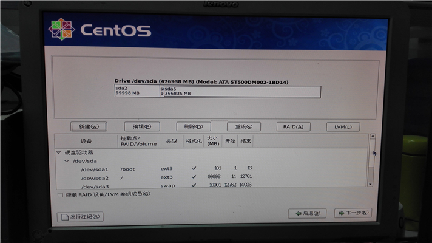Image resolution: width=432 pixels, height=243 pixels.
Task: Sort by 大小(MB) column header
Action: [213, 141]
